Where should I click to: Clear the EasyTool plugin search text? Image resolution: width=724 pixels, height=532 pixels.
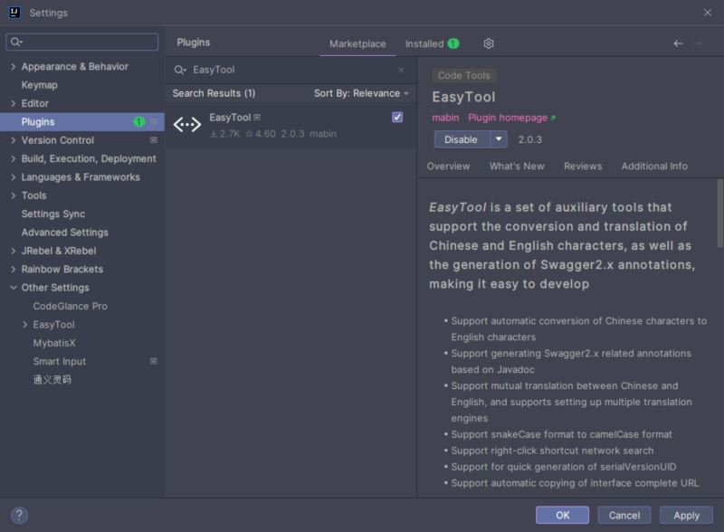tap(401, 70)
